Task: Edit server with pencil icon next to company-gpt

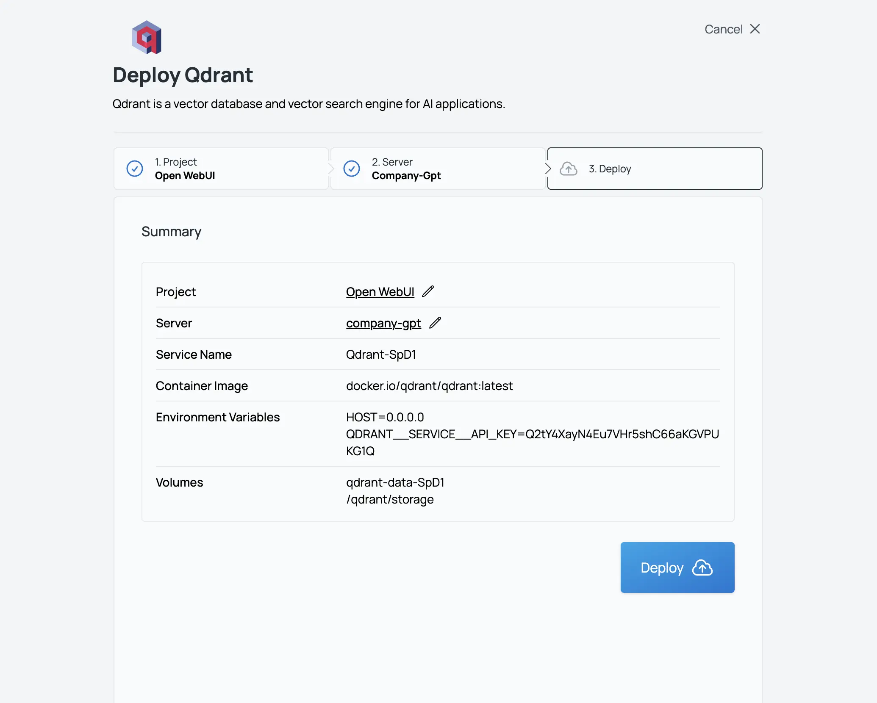Action: pyautogui.click(x=435, y=323)
